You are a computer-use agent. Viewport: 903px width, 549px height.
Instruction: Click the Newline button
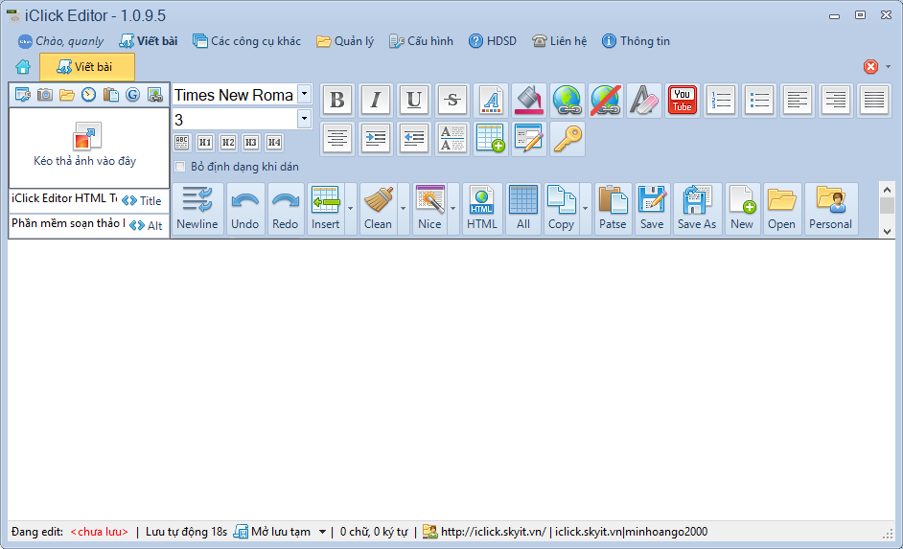197,208
